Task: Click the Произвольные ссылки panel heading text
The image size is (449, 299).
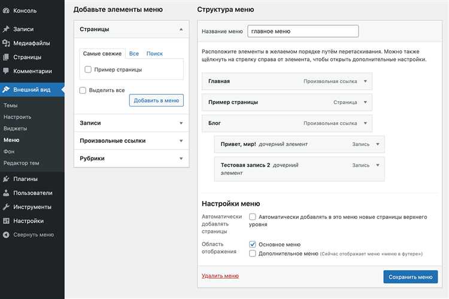Action: 113,141
